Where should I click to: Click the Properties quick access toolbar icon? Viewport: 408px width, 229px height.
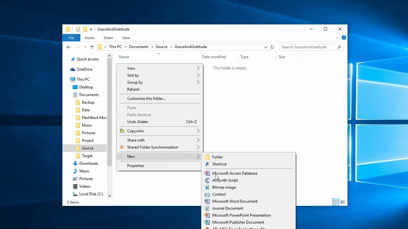coord(78,29)
